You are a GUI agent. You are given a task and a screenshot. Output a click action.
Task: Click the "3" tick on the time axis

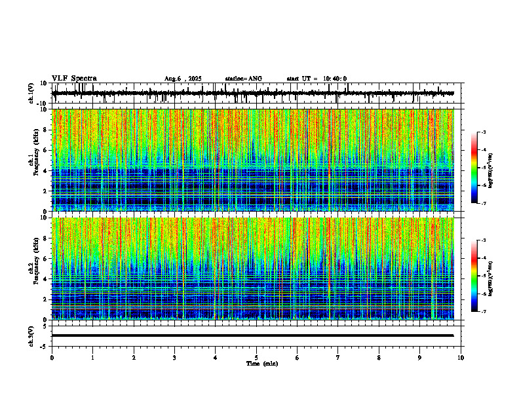coord(174,358)
